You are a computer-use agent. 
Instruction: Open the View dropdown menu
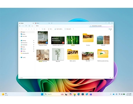50,29
